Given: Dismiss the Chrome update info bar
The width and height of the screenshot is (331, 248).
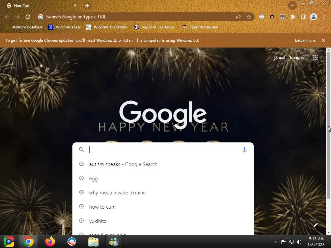Looking at the screenshot, I should click(x=323, y=40).
